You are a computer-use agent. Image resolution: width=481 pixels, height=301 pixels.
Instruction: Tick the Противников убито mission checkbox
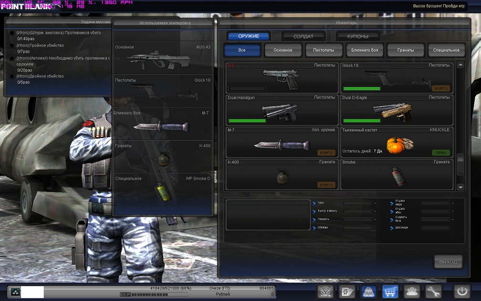12,33
